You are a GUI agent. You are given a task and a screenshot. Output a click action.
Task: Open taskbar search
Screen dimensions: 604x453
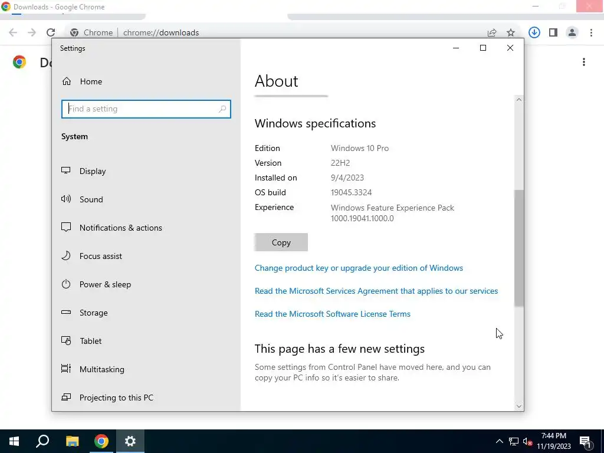coord(42,441)
